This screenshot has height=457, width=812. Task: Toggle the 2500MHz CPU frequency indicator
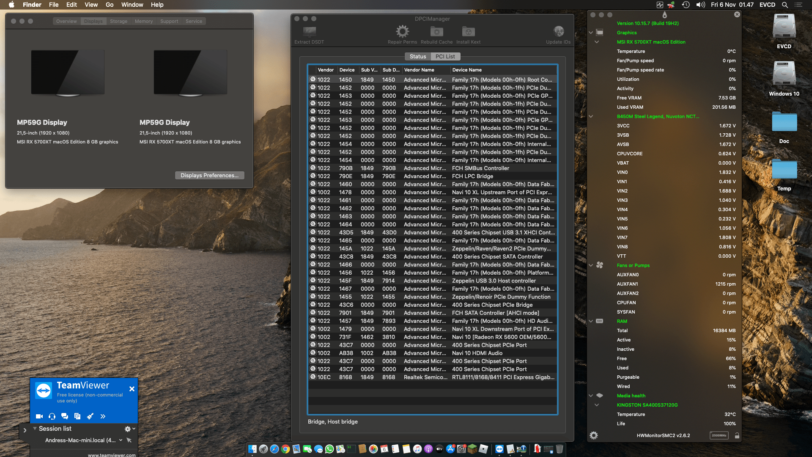(x=719, y=435)
